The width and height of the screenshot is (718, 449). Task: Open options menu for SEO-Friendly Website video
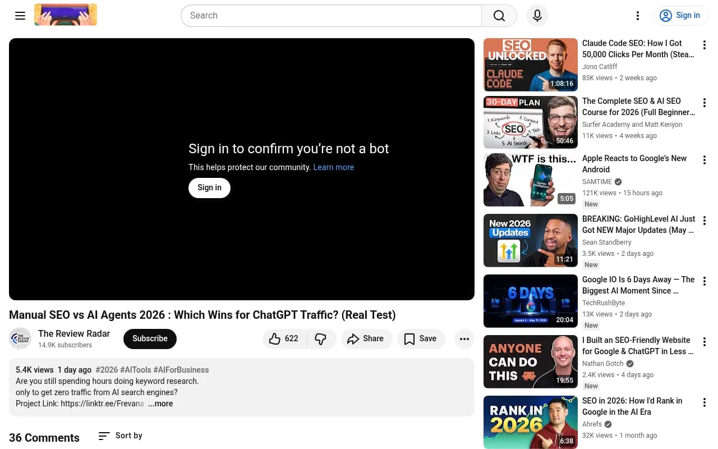click(x=705, y=342)
